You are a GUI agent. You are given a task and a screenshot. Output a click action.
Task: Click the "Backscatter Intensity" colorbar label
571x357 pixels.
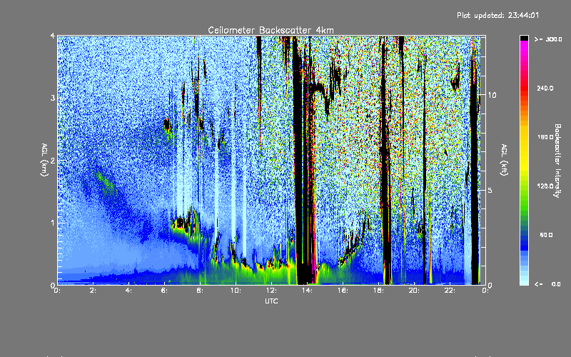557,161
